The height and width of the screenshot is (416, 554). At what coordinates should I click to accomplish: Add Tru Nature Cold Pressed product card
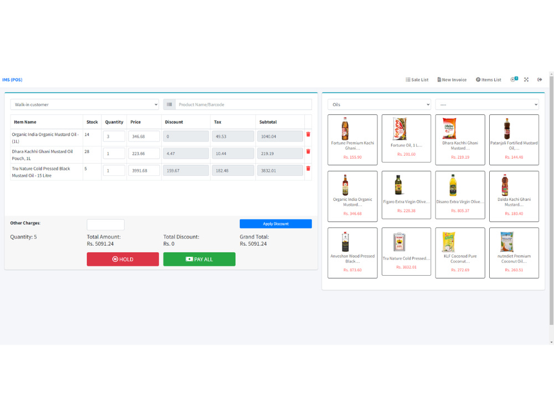click(x=406, y=251)
